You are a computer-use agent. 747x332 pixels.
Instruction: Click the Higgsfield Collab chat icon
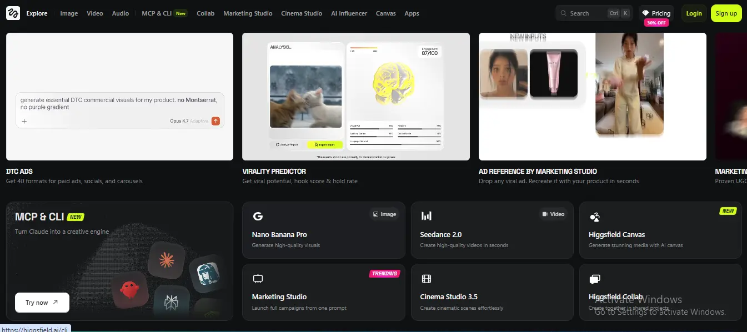pyautogui.click(x=594, y=279)
